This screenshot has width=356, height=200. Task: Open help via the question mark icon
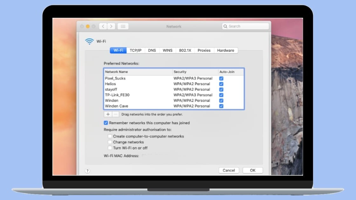[x=87, y=170]
